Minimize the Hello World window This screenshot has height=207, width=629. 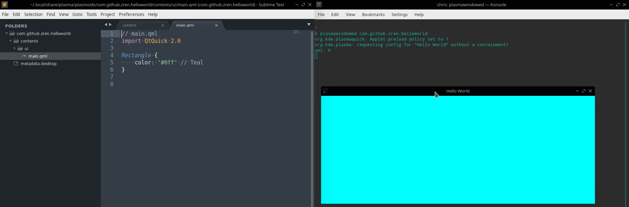tap(577, 91)
